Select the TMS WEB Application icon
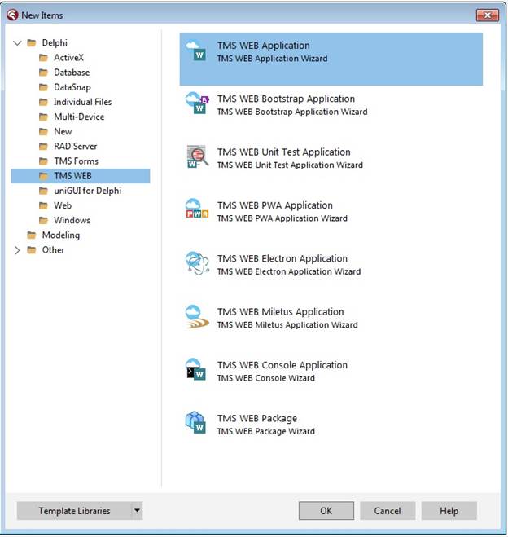 [197, 52]
